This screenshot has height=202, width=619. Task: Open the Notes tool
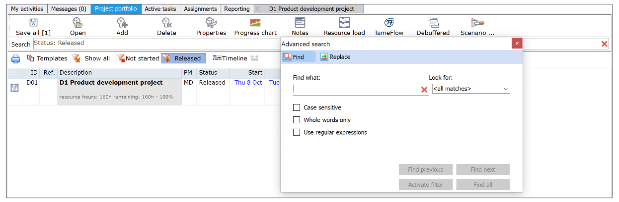point(300,22)
